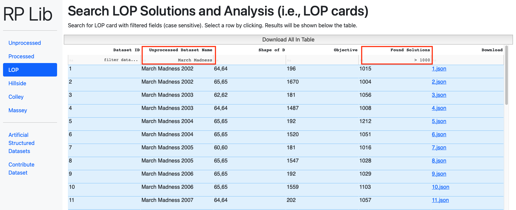Click the Shape of D filter field
The image size is (516, 210).
[250, 60]
